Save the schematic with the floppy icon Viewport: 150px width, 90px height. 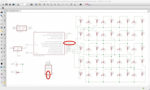pos(6,4)
